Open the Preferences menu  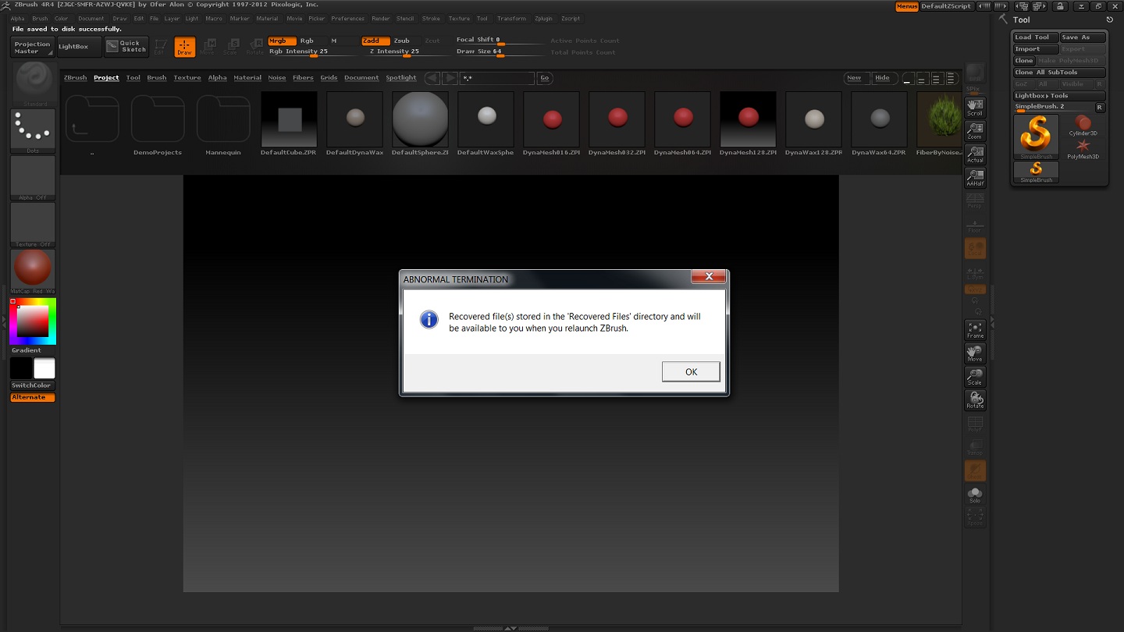(347, 18)
